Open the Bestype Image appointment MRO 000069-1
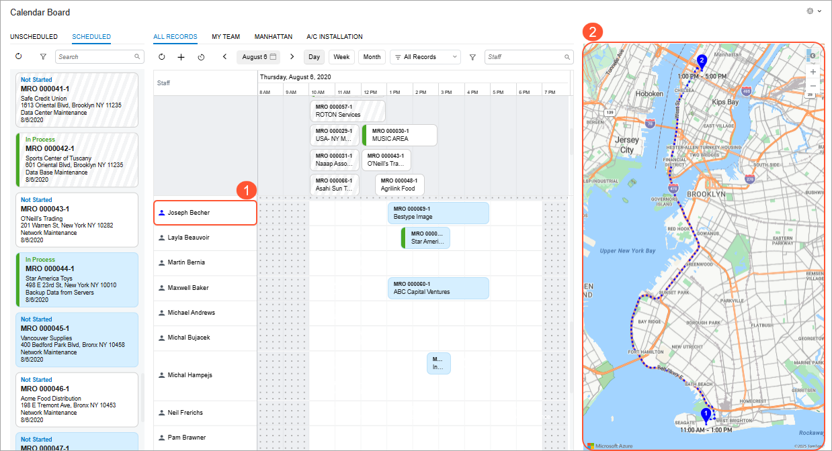 click(438, 213)
